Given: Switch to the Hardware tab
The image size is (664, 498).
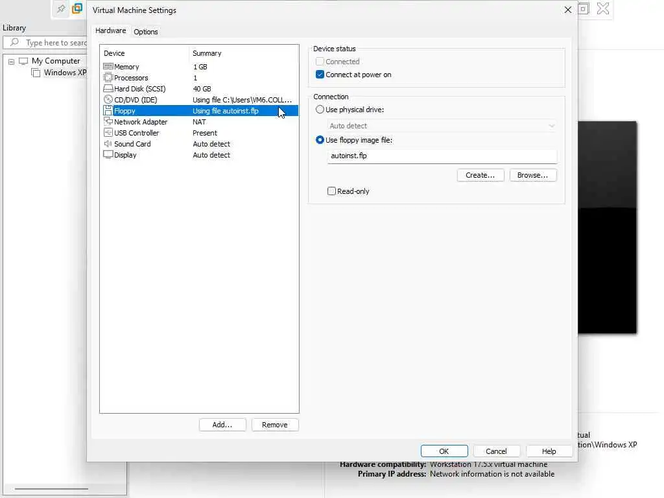Looking at the screenshot, I should click(x=110, y=30).
